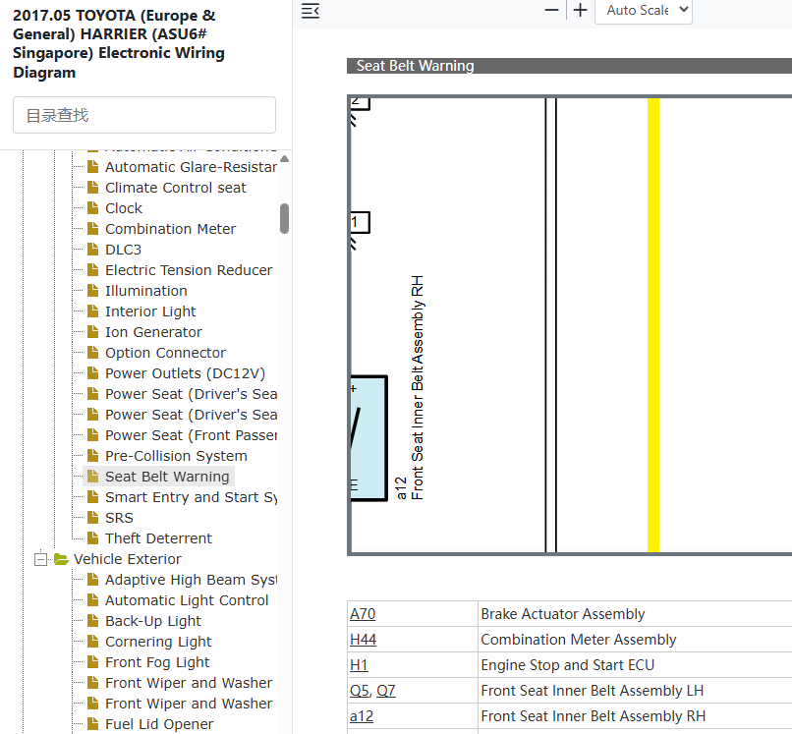The image size is (792, 734).
Task: Select the Illumination entry
Action: 146,292
